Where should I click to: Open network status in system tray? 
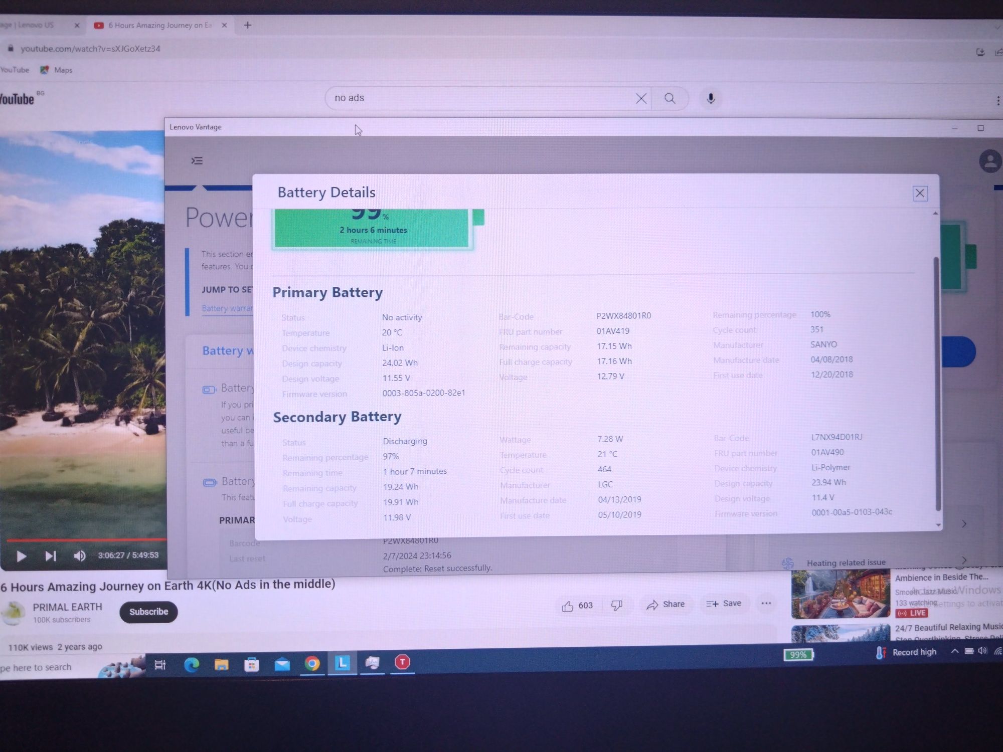(998, 651)
